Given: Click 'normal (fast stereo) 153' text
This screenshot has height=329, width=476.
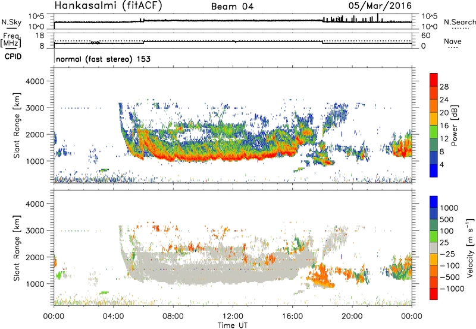Looking at the screenshot, I should click(x=103, y=59).
